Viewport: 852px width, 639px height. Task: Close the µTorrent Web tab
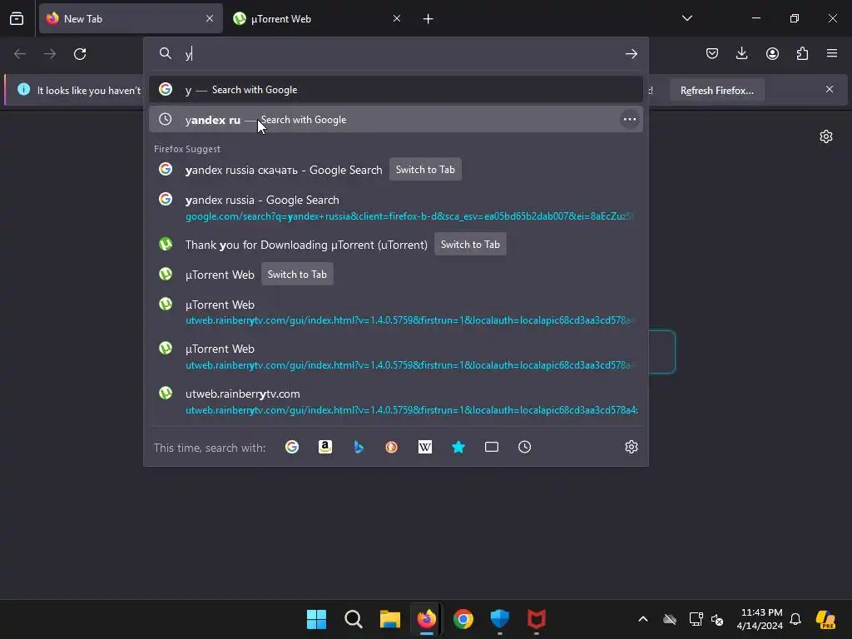397,18
